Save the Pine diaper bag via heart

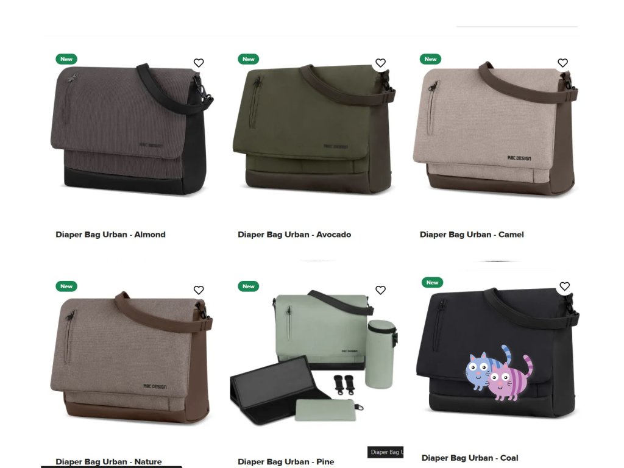380,290
